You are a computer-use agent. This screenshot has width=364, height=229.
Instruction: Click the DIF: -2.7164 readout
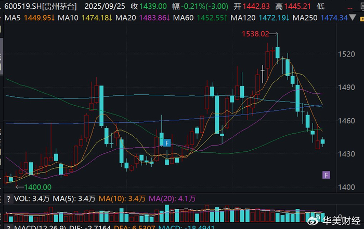coord(90,227)
